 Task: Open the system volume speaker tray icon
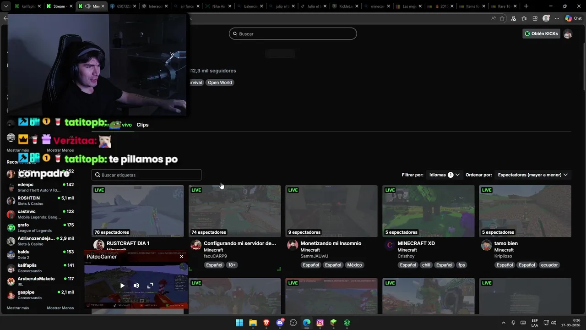[x=553, y=323]
